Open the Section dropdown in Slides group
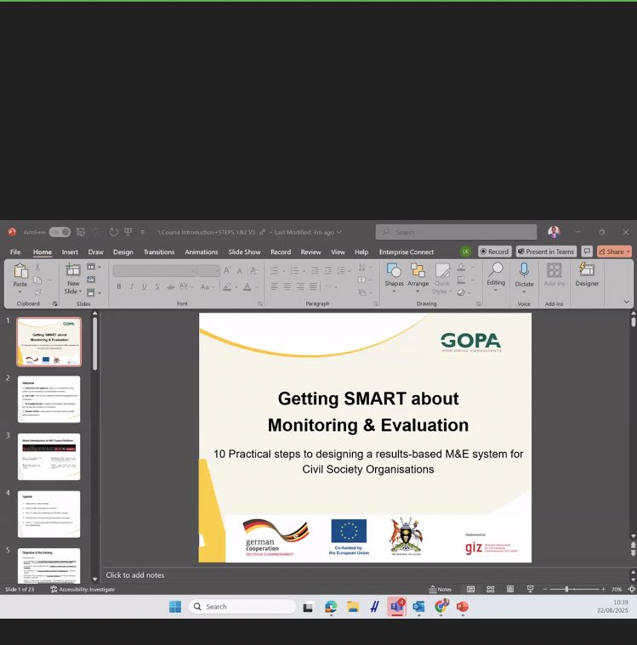This screenshot has width=637, height=645. (93, 292)
